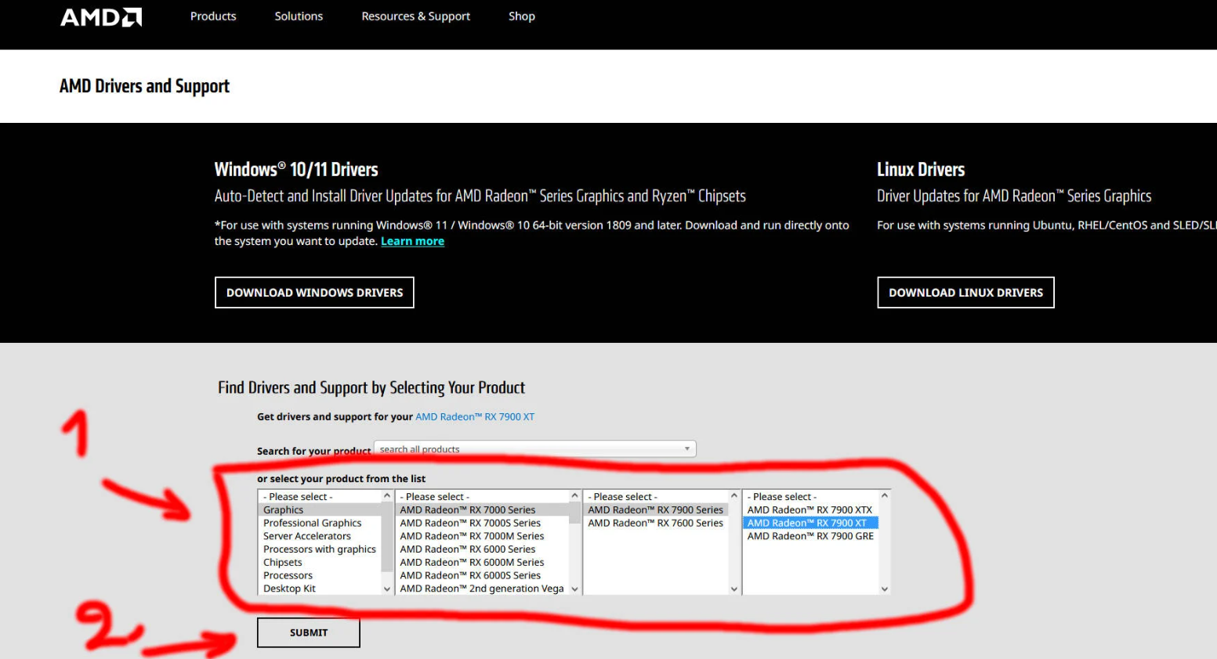
Task: Select AMD Radeon RX 7900 GRE
Action: coord(811,536)
